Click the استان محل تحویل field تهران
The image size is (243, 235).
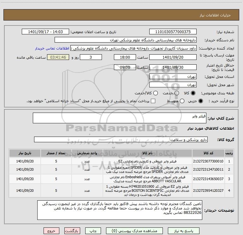click(x=173, y=77)
